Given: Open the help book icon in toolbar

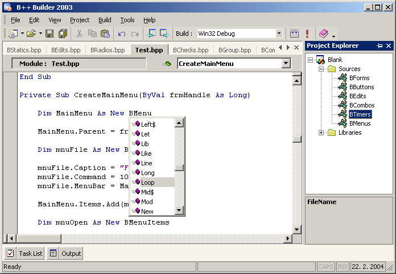Looking at the screenshot, I should tap(324, 34).
